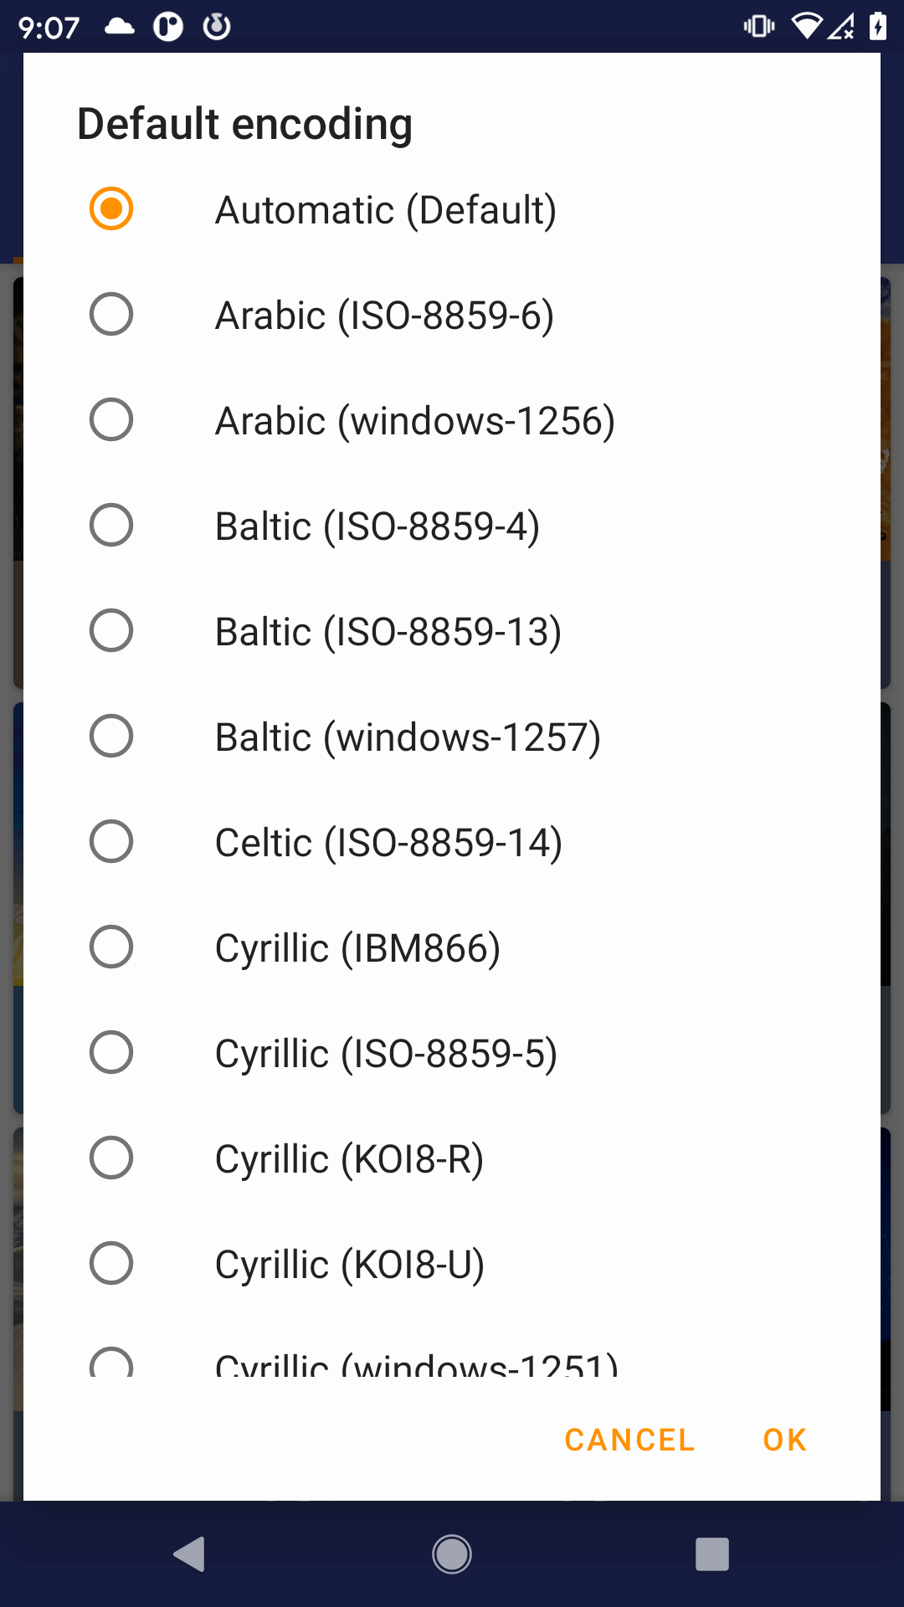The image size is (904, 1607).
Task: Pick Cyrillic (KOI8-R) encoding
Action: (111, 1158)
